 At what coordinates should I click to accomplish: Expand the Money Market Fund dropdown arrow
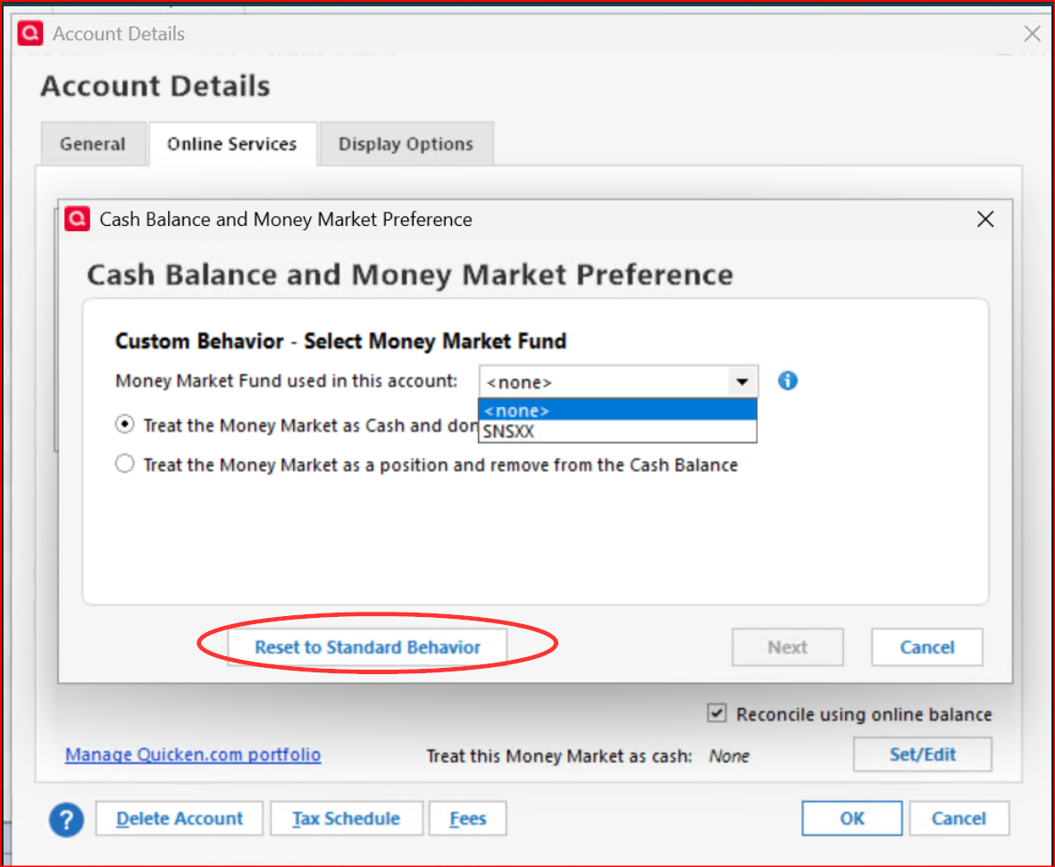[741, 382]
